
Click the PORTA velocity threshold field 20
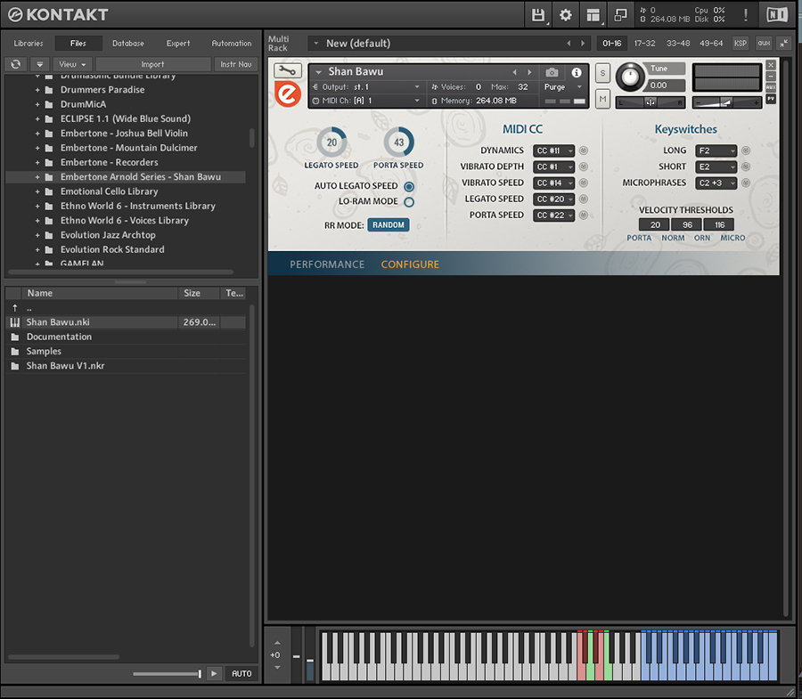[655, 224]
